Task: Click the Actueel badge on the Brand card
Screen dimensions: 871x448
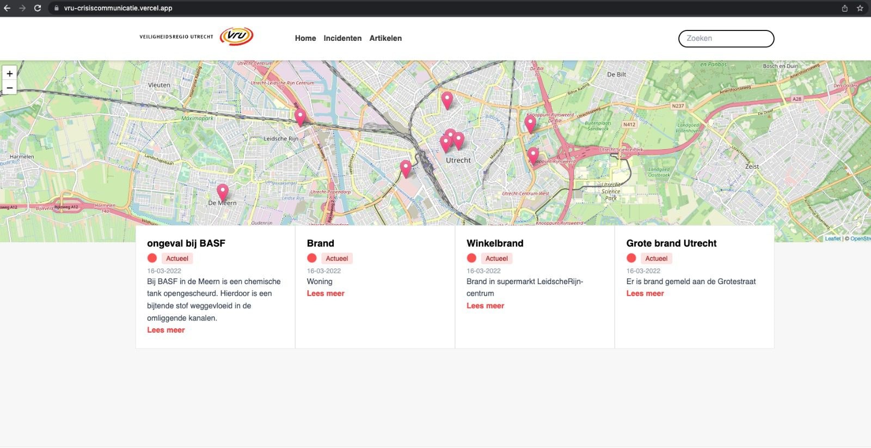Action: click(336, 259)
